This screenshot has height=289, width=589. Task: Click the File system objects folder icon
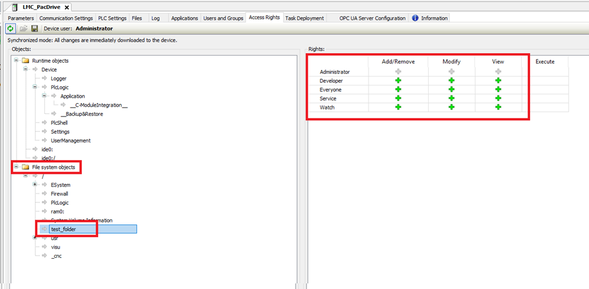tap(26, 167)
